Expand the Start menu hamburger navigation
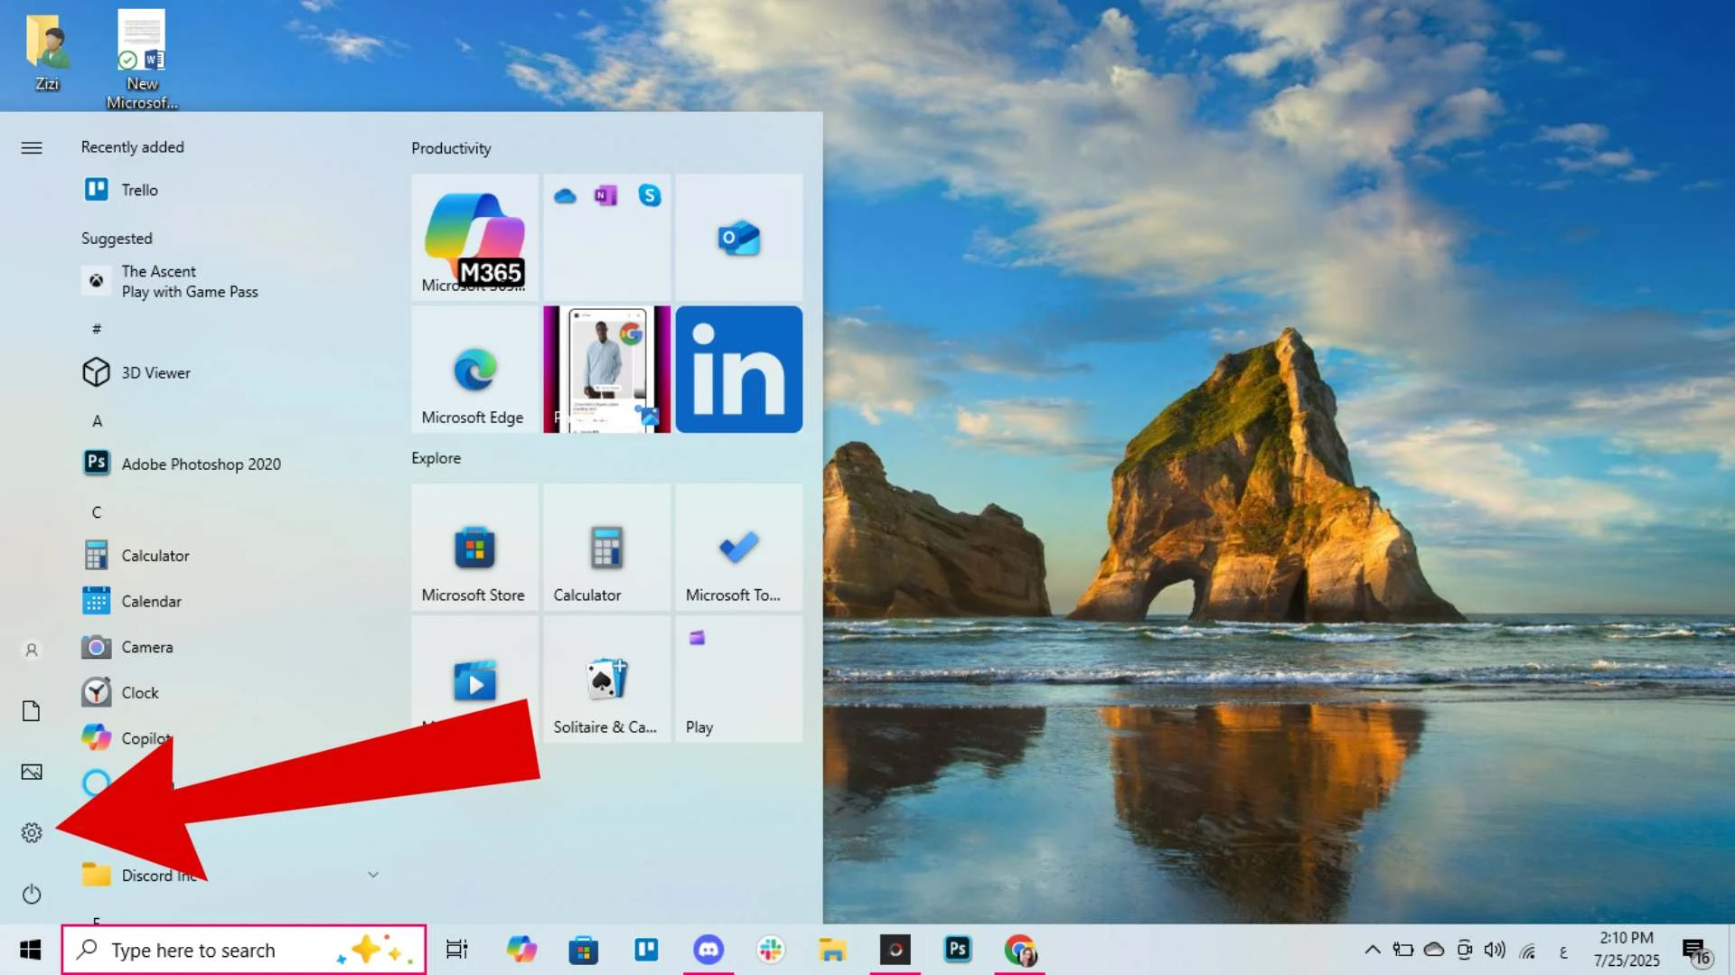This screenshot has height=975, width=1735. click(x=32, y=147)
